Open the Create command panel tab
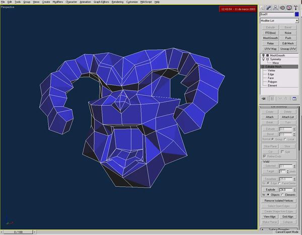302x235 pixels. coord(262,8)
